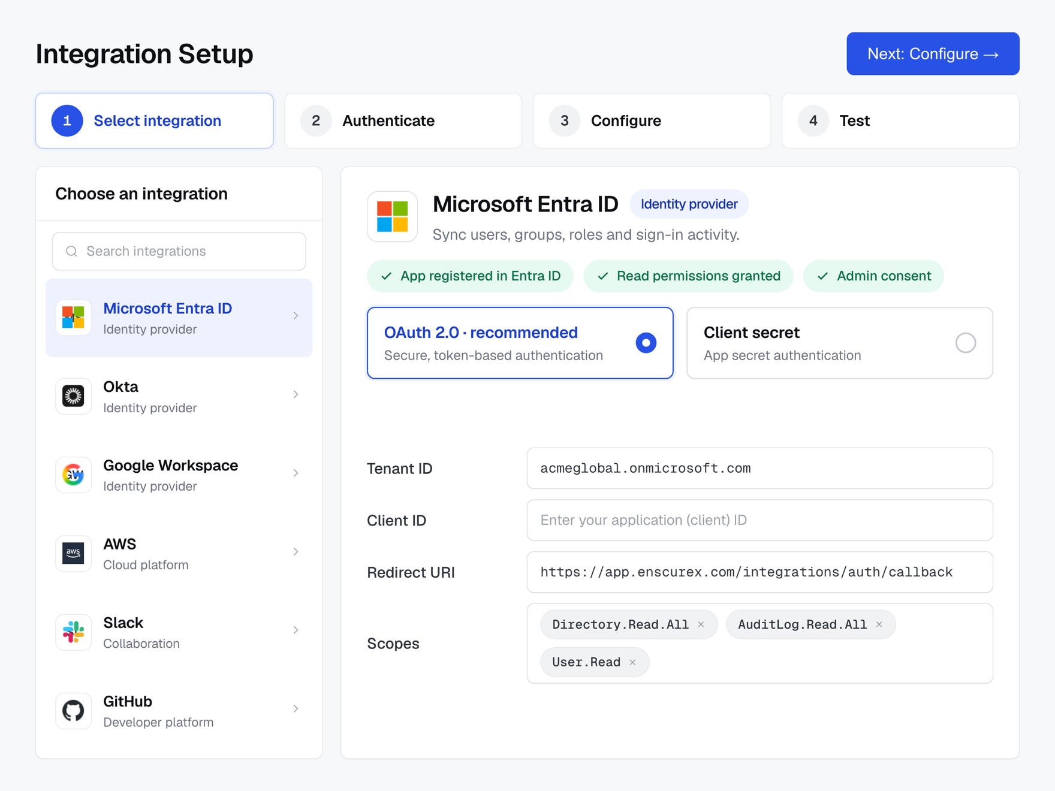Select the OAuth 2.0 radio button
This screenshot has height=791, width=1055.
click(x=646, y=343)
